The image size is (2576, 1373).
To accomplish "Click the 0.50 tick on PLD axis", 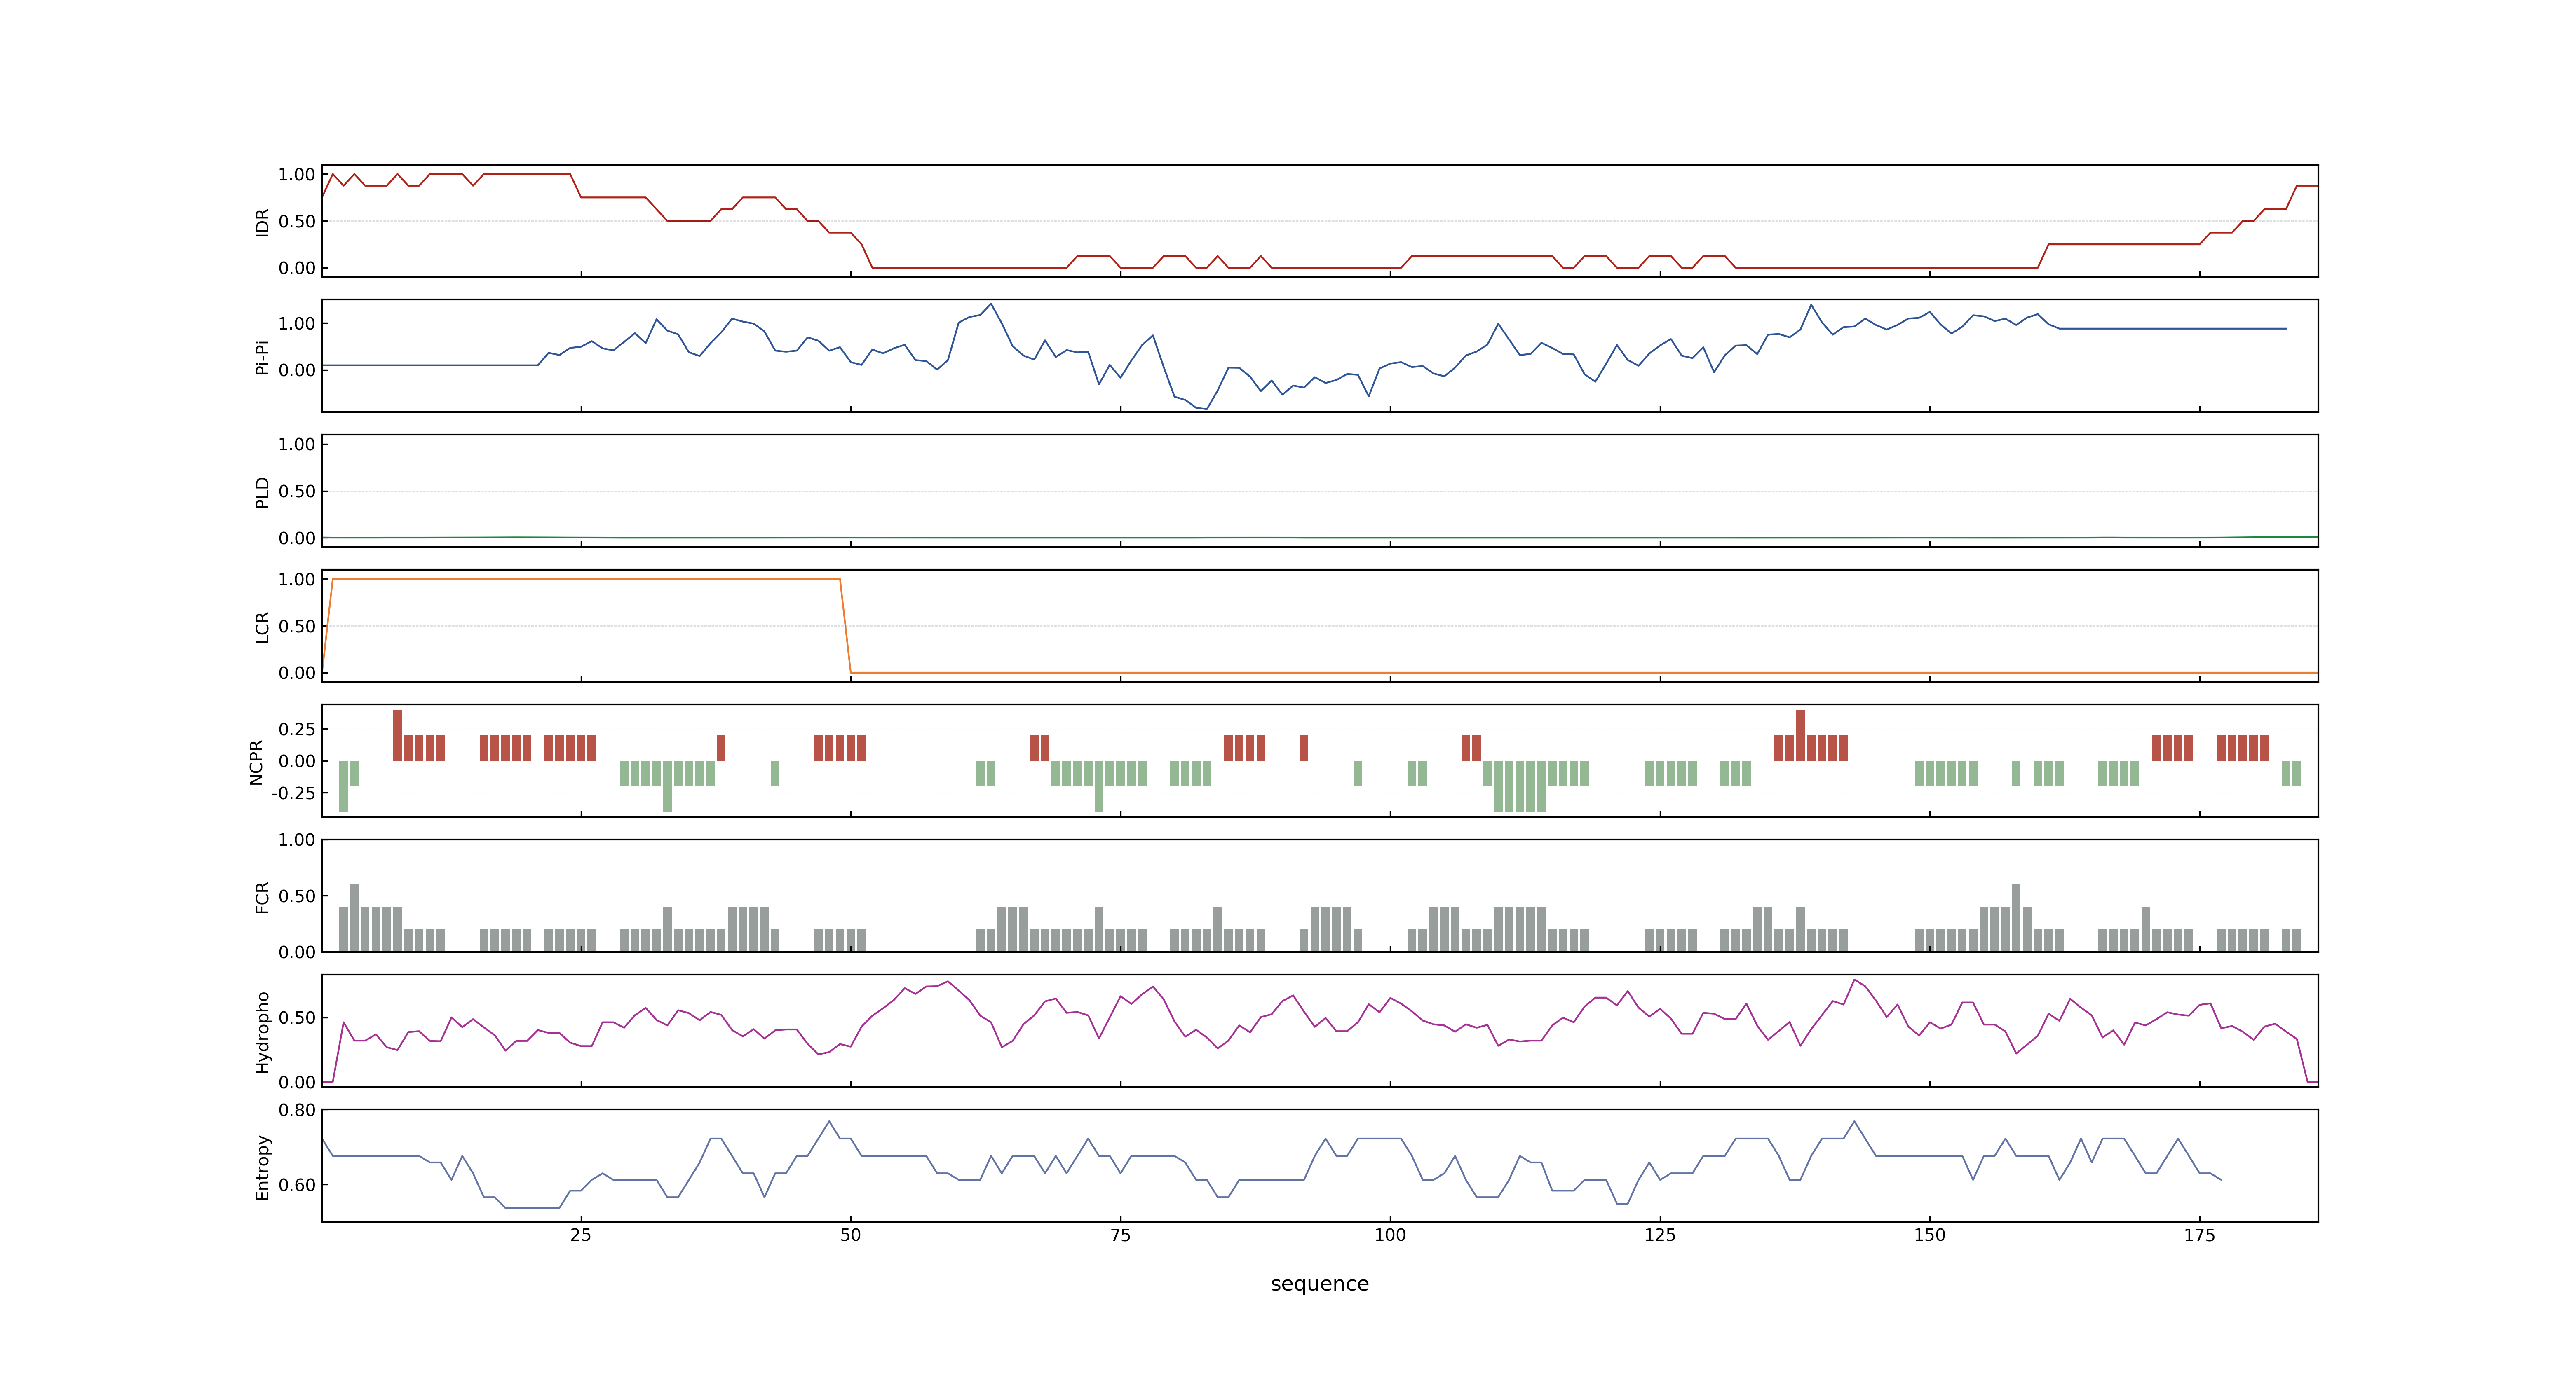I will [297, 491].
